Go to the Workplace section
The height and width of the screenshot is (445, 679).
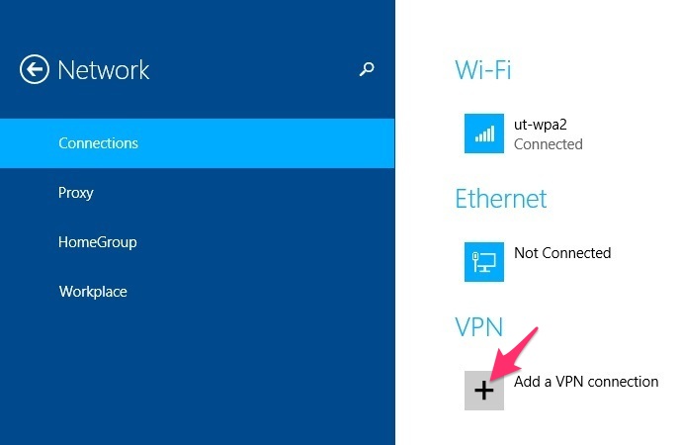[93, 291]
